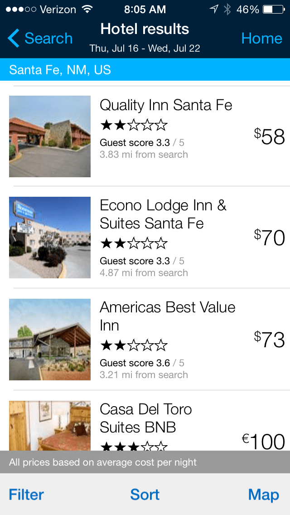Tap Casa Del Toro Suites BNB title
This screenshot has height=515, width=290.
[x=146, y=418]
